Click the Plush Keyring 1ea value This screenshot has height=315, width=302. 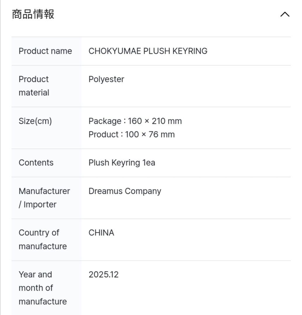[x=122, y=163]
